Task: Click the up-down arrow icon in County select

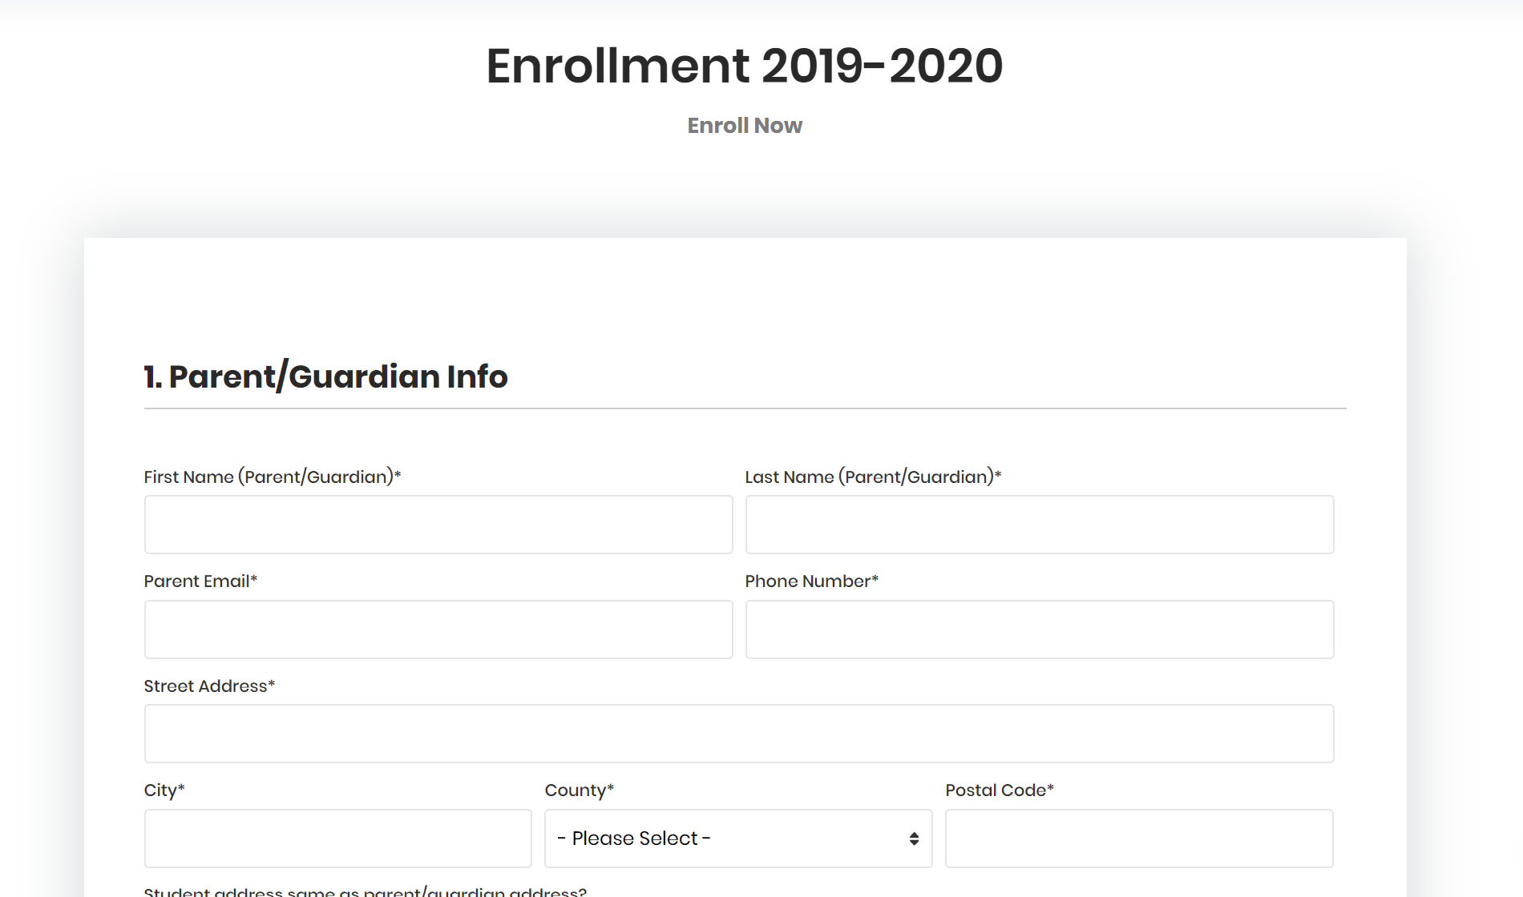Action: pos(914,839)
